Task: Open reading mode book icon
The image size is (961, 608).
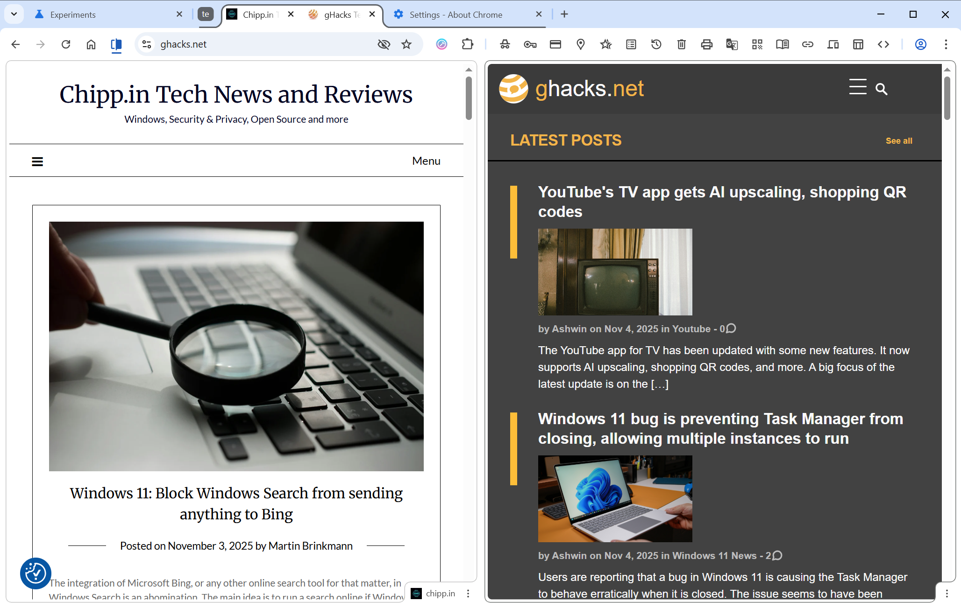Action: point(783,44)
